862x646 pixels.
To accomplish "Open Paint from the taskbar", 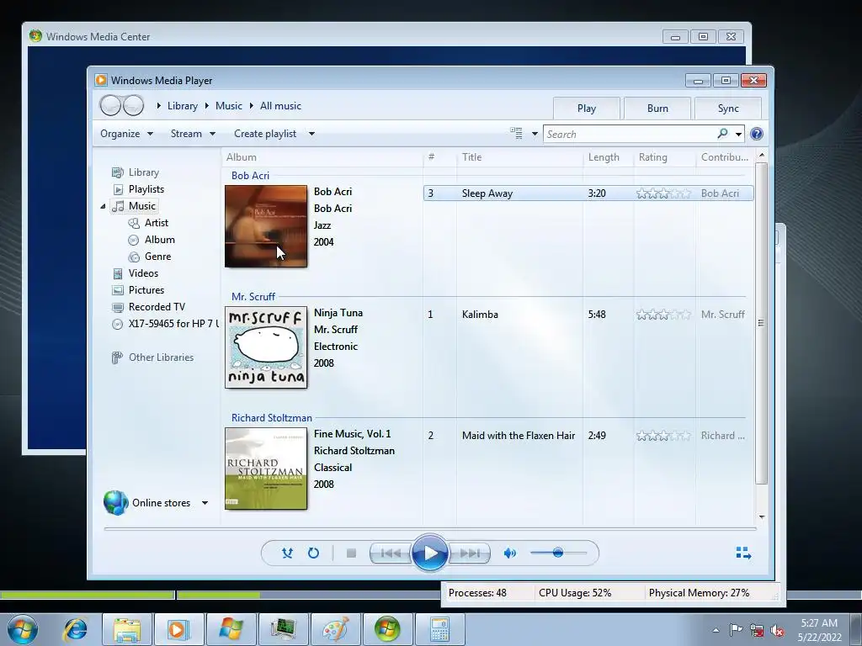I will coord(335,629).
